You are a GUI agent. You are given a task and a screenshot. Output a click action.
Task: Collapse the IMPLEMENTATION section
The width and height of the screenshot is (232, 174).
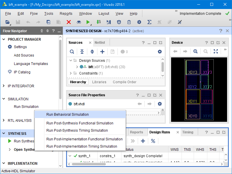[x=4, y=163]
